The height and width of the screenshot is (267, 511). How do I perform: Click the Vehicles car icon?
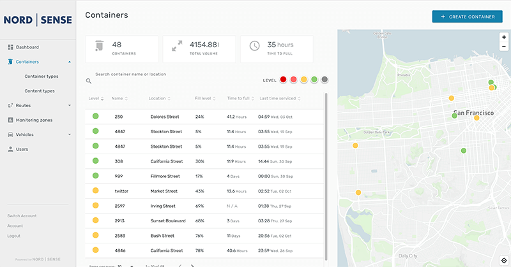10,134
